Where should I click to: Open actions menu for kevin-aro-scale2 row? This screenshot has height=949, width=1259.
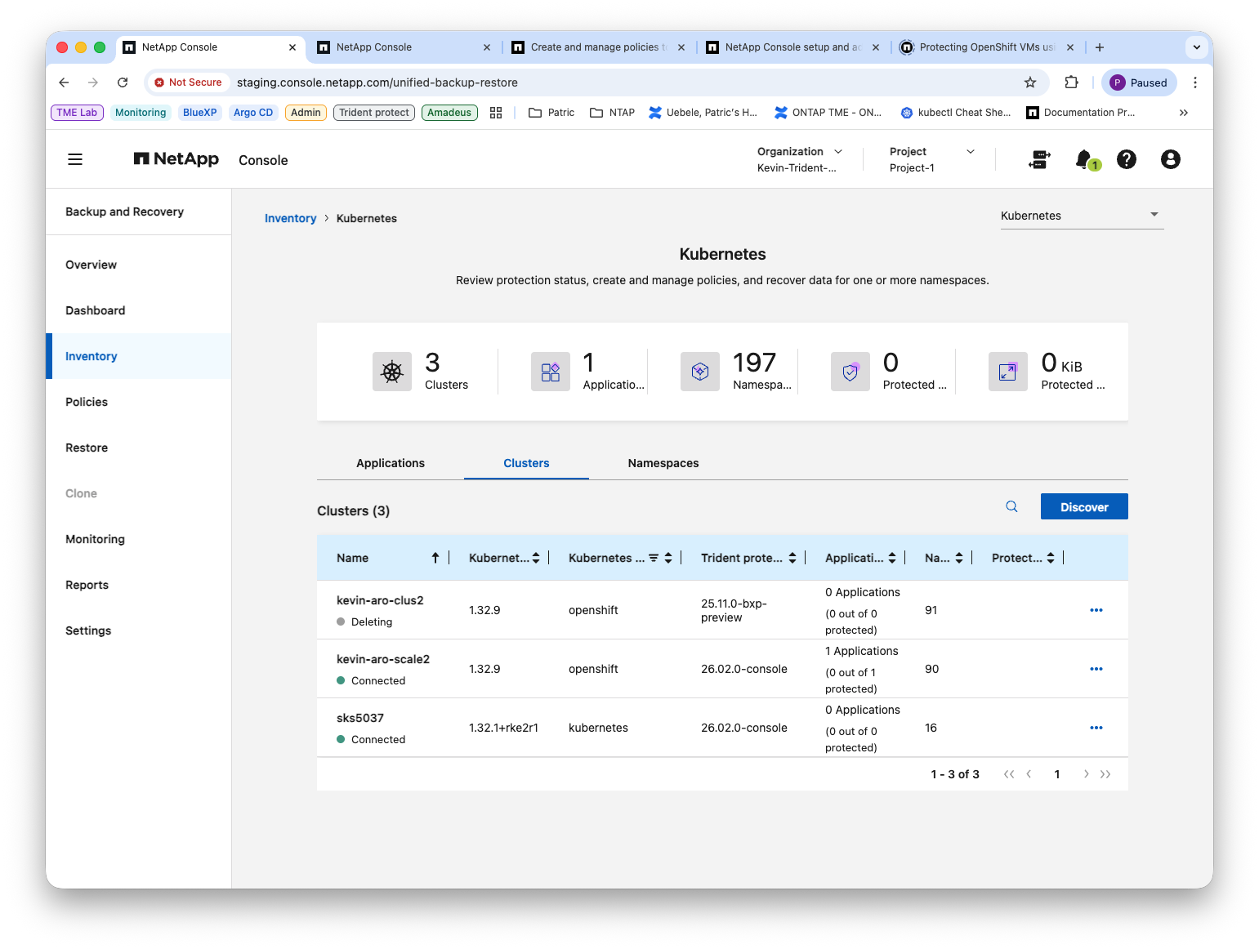click(1096, 669)
